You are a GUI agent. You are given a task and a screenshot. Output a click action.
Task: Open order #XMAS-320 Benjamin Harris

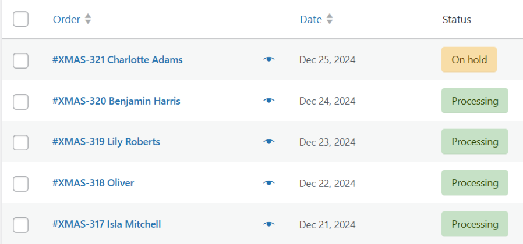click(x=116, y=101)
